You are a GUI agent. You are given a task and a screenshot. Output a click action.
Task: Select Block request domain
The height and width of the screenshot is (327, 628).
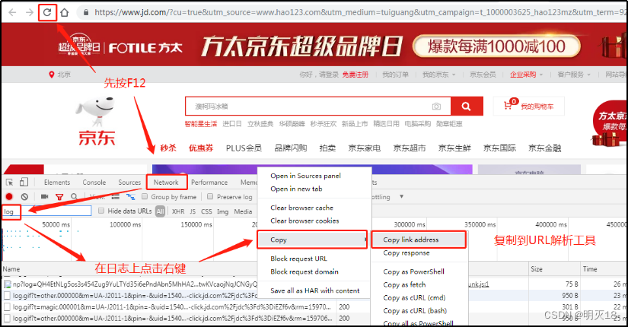(x=304, y=271)
